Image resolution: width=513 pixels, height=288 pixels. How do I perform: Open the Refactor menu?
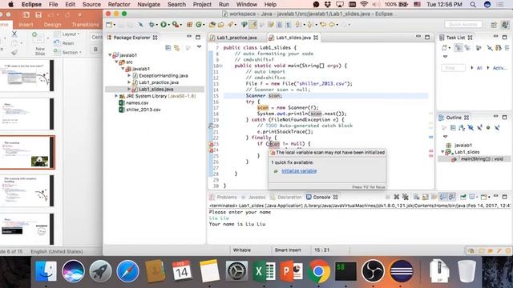(119, 4)
